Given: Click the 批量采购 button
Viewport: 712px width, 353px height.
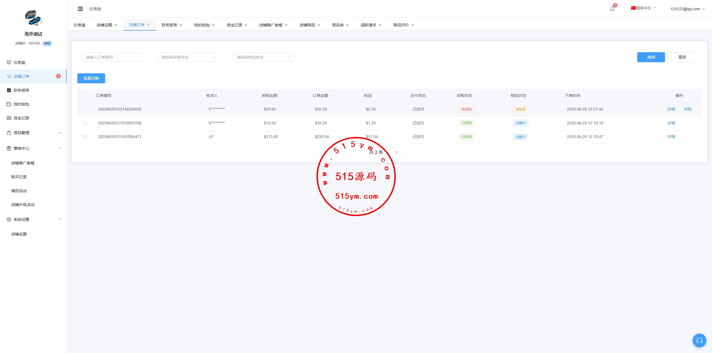Looking at the screenshot, I should tap(91, 78).
